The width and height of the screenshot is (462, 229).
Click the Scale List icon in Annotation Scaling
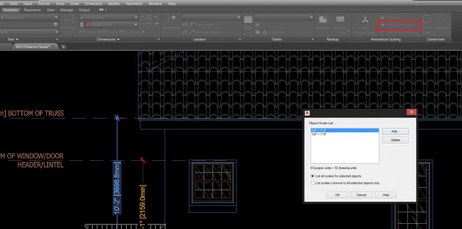tap(382, 18)
